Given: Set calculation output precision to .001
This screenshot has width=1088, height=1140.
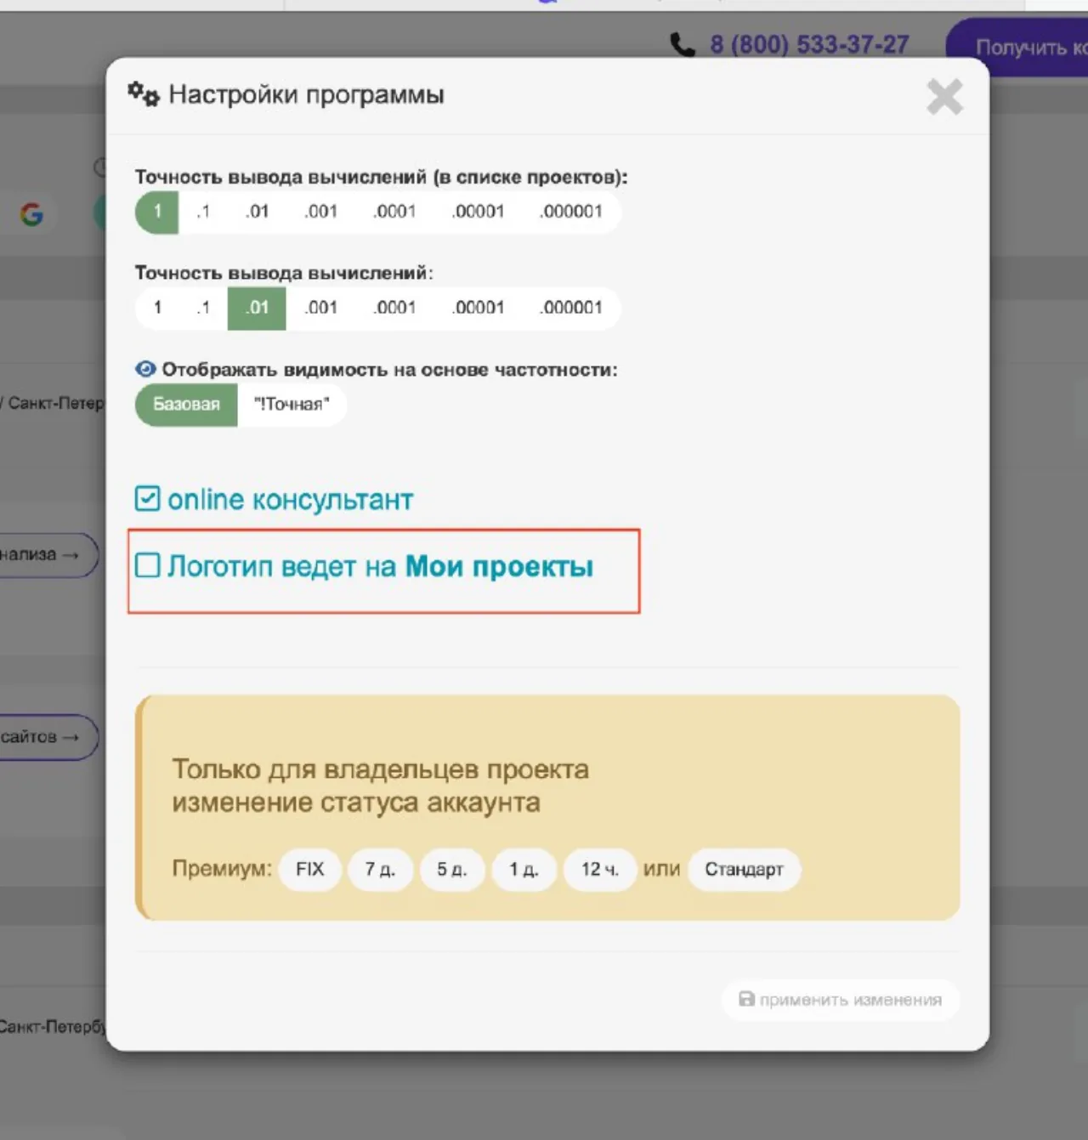Looking at the screenshot, I should [320, 308].
